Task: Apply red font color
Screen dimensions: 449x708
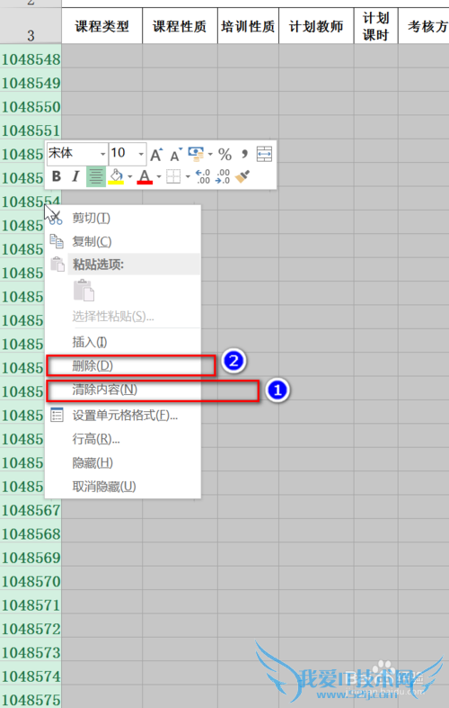Action: [145, 176]
